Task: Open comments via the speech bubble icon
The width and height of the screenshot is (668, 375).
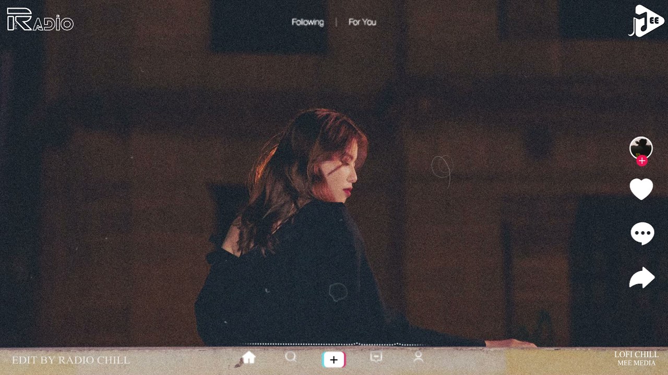Action: pyautogui.click(x=642, y=233)
